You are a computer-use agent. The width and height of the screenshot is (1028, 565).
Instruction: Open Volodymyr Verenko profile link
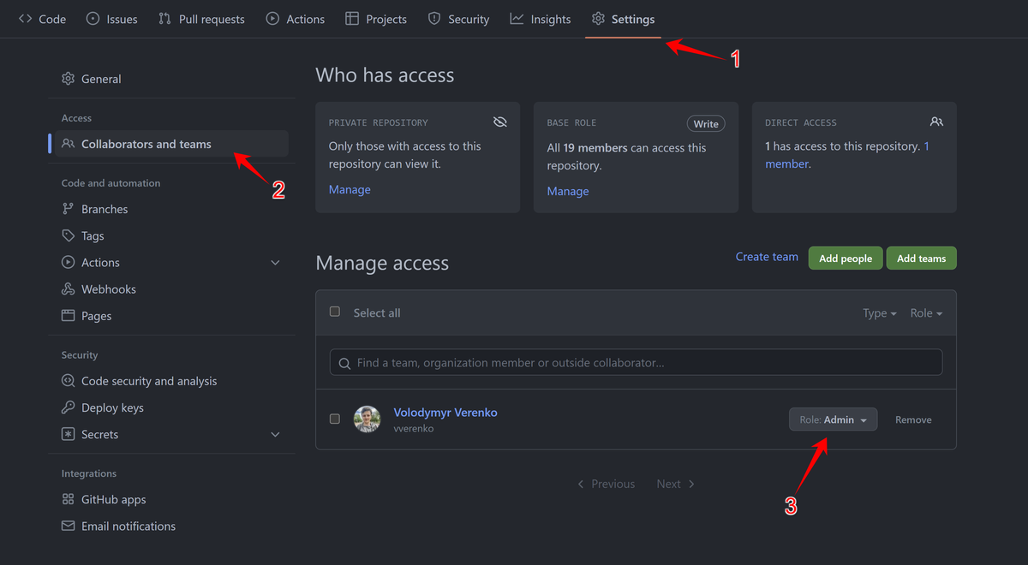point(445,413)
